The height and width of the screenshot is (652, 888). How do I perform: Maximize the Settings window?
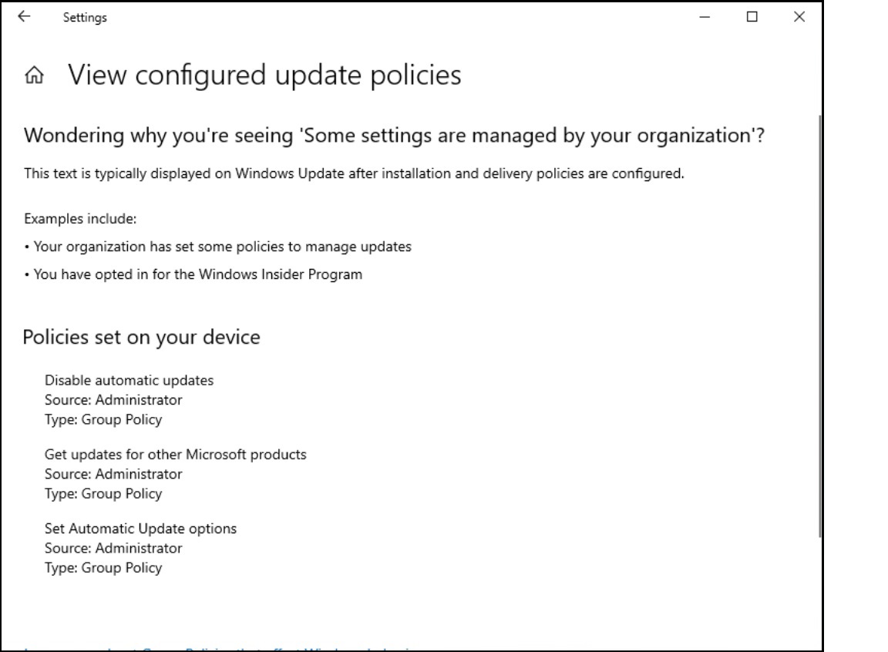pos(752,17)
